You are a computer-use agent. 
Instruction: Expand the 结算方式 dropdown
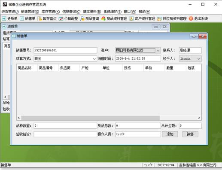94,59
